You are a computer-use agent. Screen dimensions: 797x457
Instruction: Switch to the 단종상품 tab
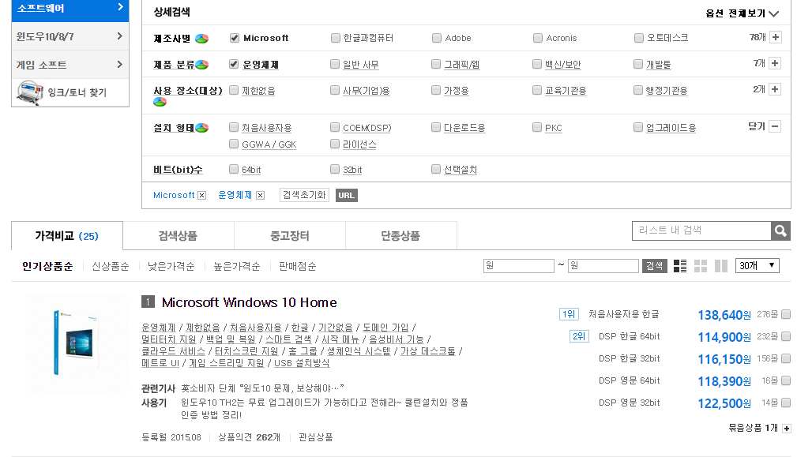[400, 236]
